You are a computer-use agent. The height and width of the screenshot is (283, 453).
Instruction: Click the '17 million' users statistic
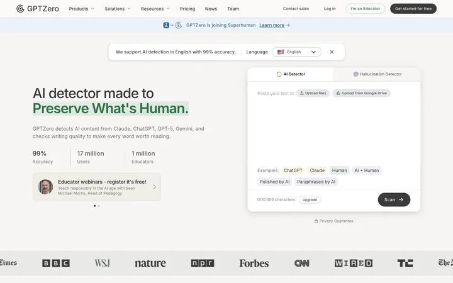[91, 153]
